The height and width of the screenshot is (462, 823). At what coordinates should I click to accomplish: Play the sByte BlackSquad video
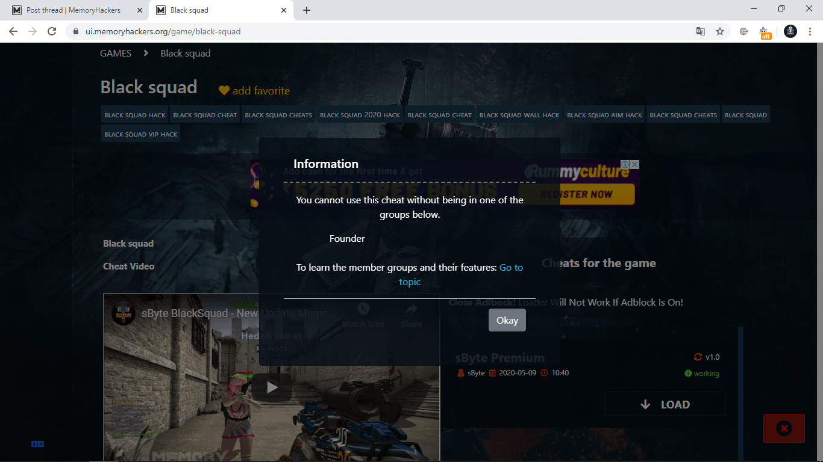(272, 388)
